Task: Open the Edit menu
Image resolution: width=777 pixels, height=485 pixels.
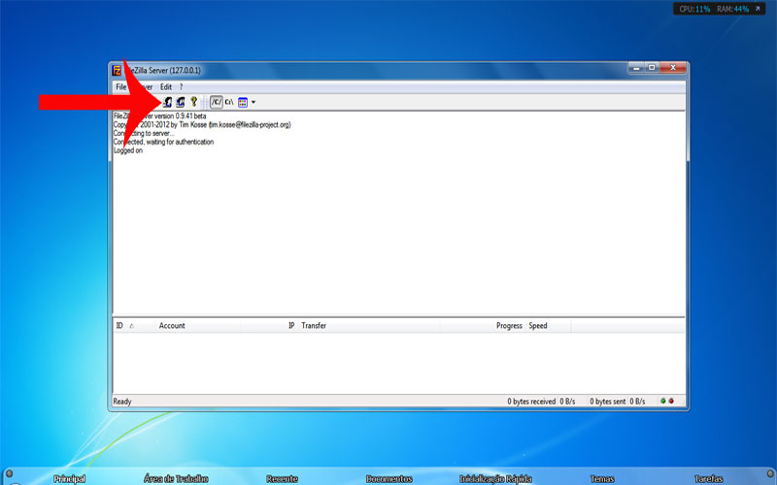Action: (165, 87)
